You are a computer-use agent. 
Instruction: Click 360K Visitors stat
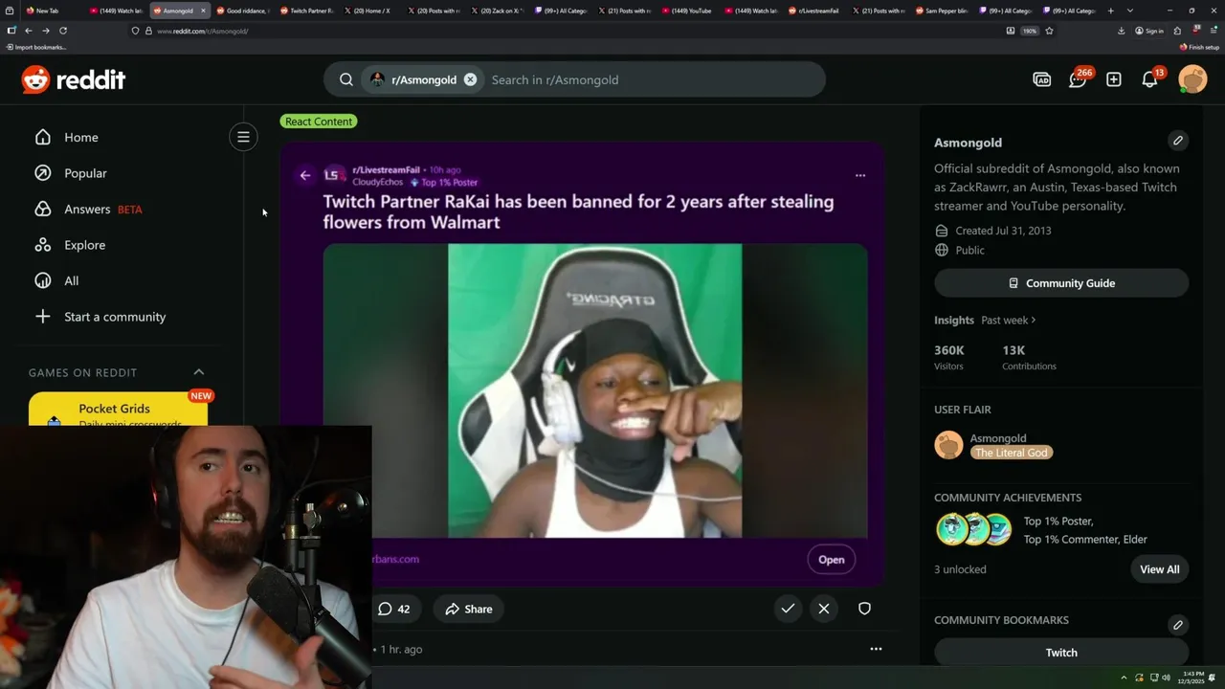pyautogui.click(x=949, y=357)
